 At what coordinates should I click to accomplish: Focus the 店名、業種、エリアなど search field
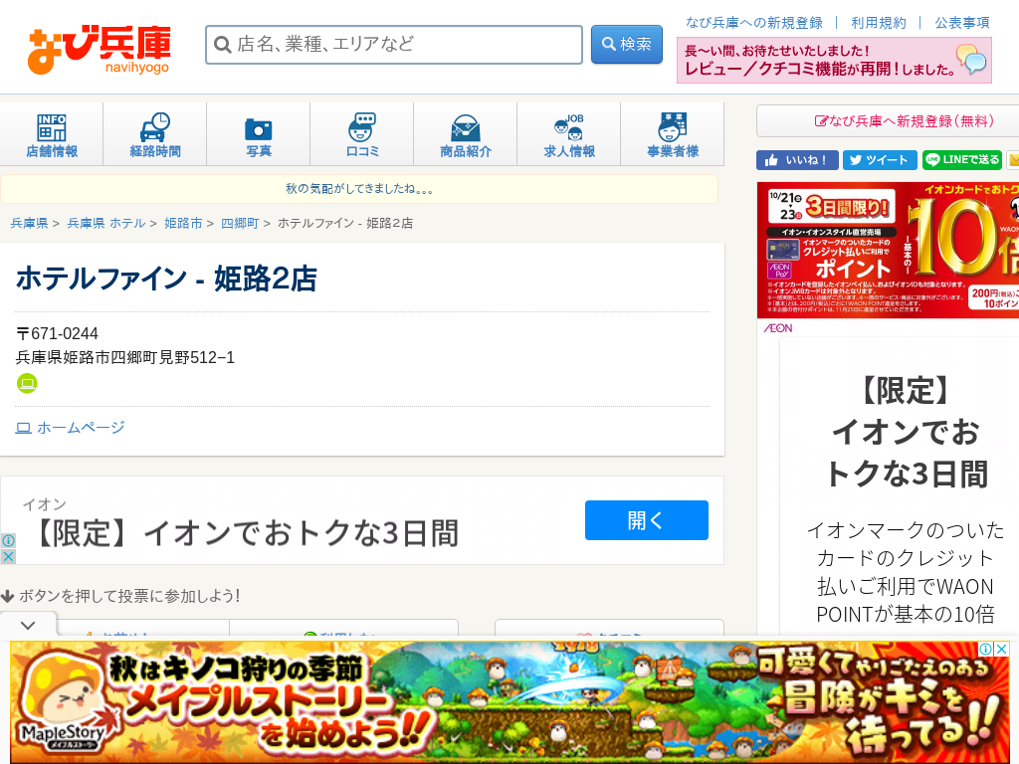(x=394, y=44)
